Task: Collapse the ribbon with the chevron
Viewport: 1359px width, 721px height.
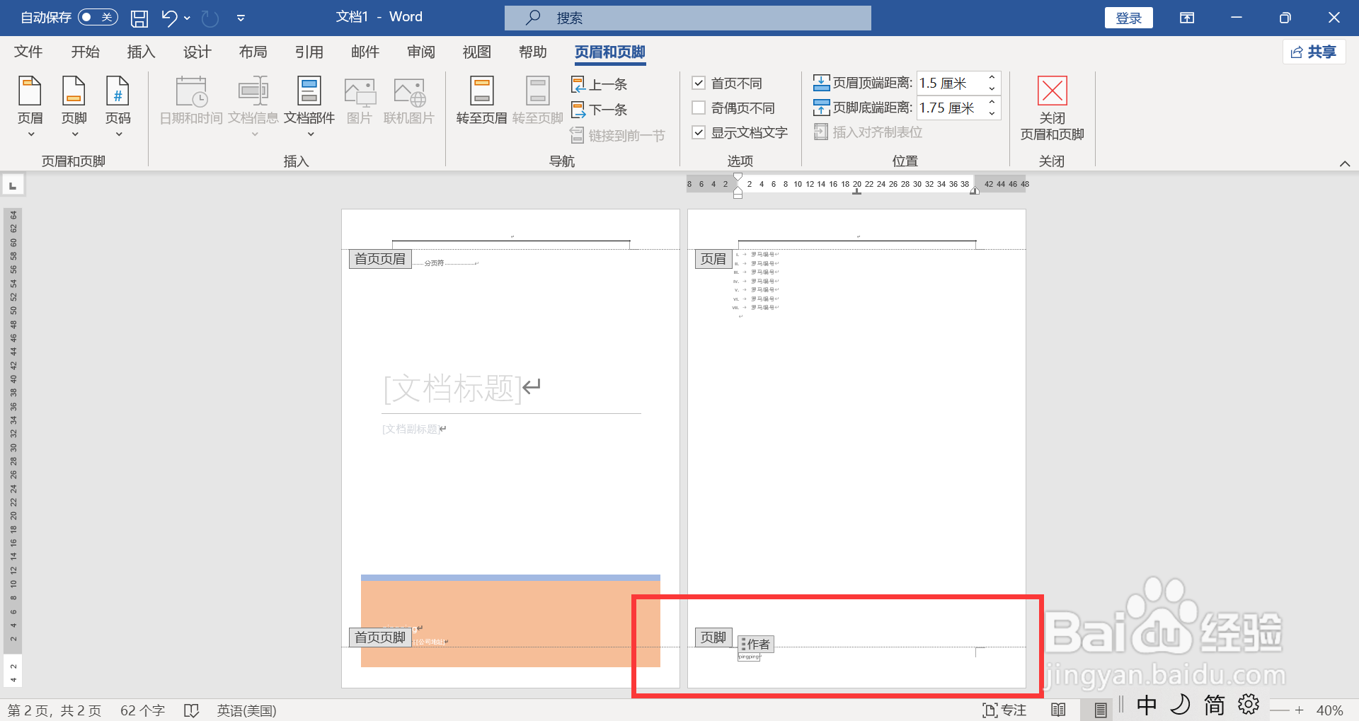Action: (1344, 162)
